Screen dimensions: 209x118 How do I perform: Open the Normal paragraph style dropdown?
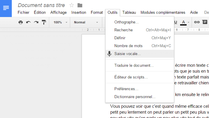pos(86,22)
